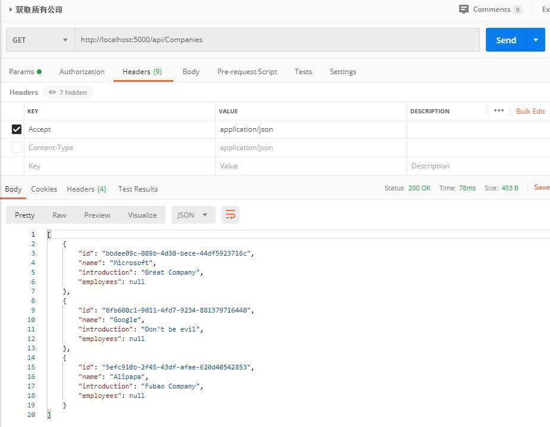Click Save response button

pyautogui.click(x=542, y=187)
